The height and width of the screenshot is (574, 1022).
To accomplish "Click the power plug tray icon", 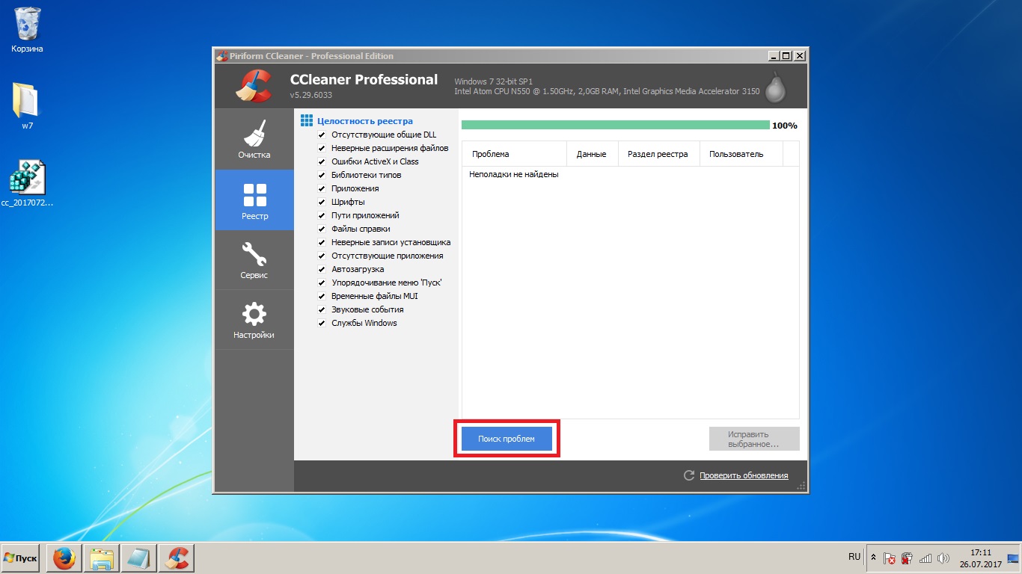I will (x=907, y=558).
